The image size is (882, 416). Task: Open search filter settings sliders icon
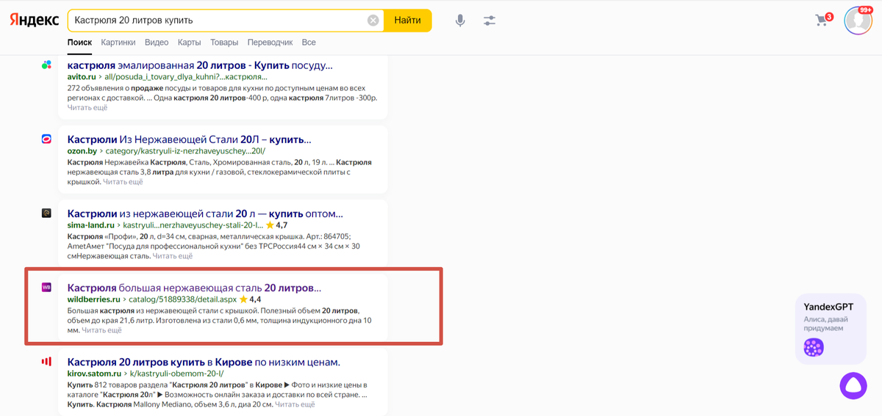pos(490,21)
